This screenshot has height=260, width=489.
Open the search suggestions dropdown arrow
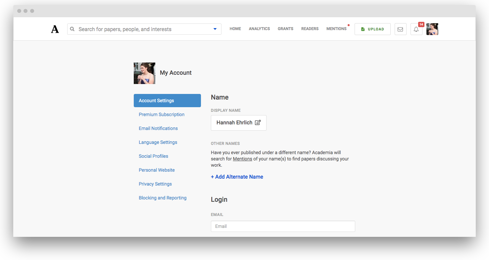[215, 29]
